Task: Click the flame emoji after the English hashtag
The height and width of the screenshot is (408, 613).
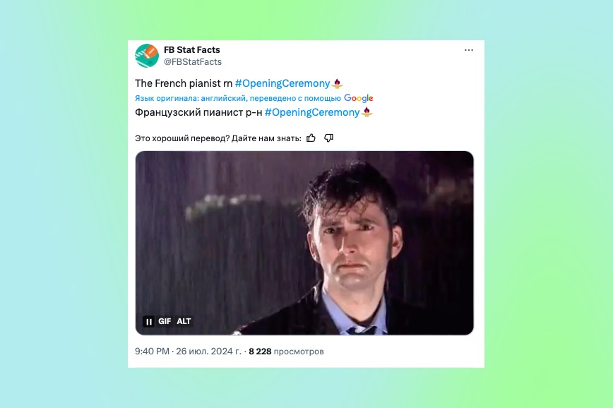Action: pyautogui.click(x=337, y=83)
